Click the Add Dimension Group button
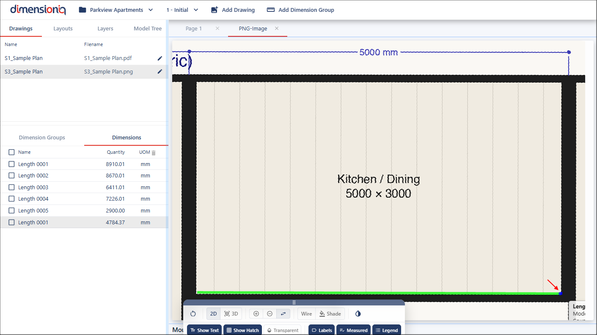 point(300,10)
